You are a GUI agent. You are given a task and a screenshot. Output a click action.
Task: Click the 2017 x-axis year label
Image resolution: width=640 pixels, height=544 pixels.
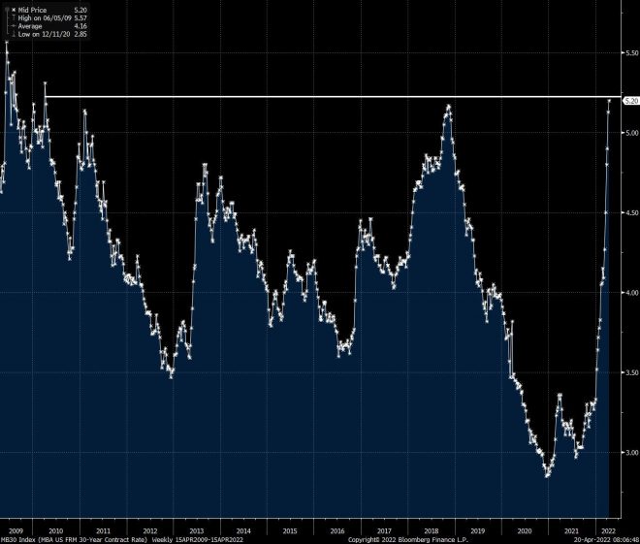pos(384,531)
